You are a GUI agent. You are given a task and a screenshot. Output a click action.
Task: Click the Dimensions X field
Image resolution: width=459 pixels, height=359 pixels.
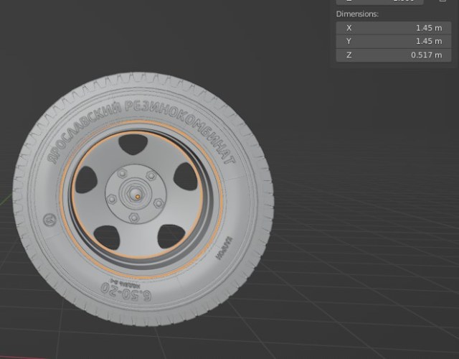(x=394, y=27)
